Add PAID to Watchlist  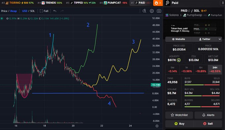pos(179,115)
